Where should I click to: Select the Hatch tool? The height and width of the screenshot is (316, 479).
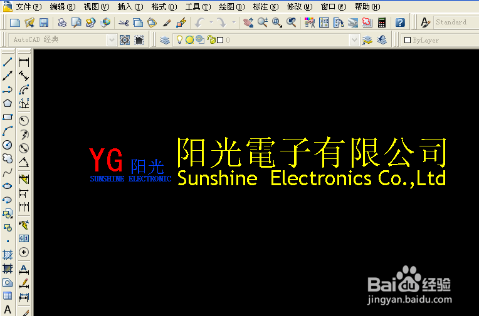coord(8,255)
